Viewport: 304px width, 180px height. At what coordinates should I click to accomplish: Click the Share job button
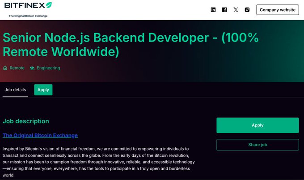(258, 145)
